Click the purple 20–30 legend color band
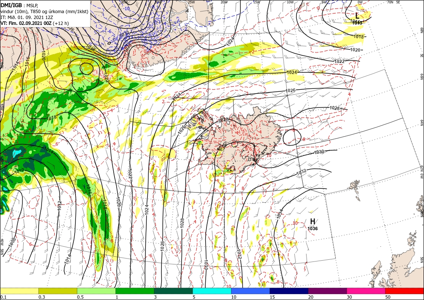The height and width of the screenshot is (300, 424). pyautogui.click(x=327, y=291)
